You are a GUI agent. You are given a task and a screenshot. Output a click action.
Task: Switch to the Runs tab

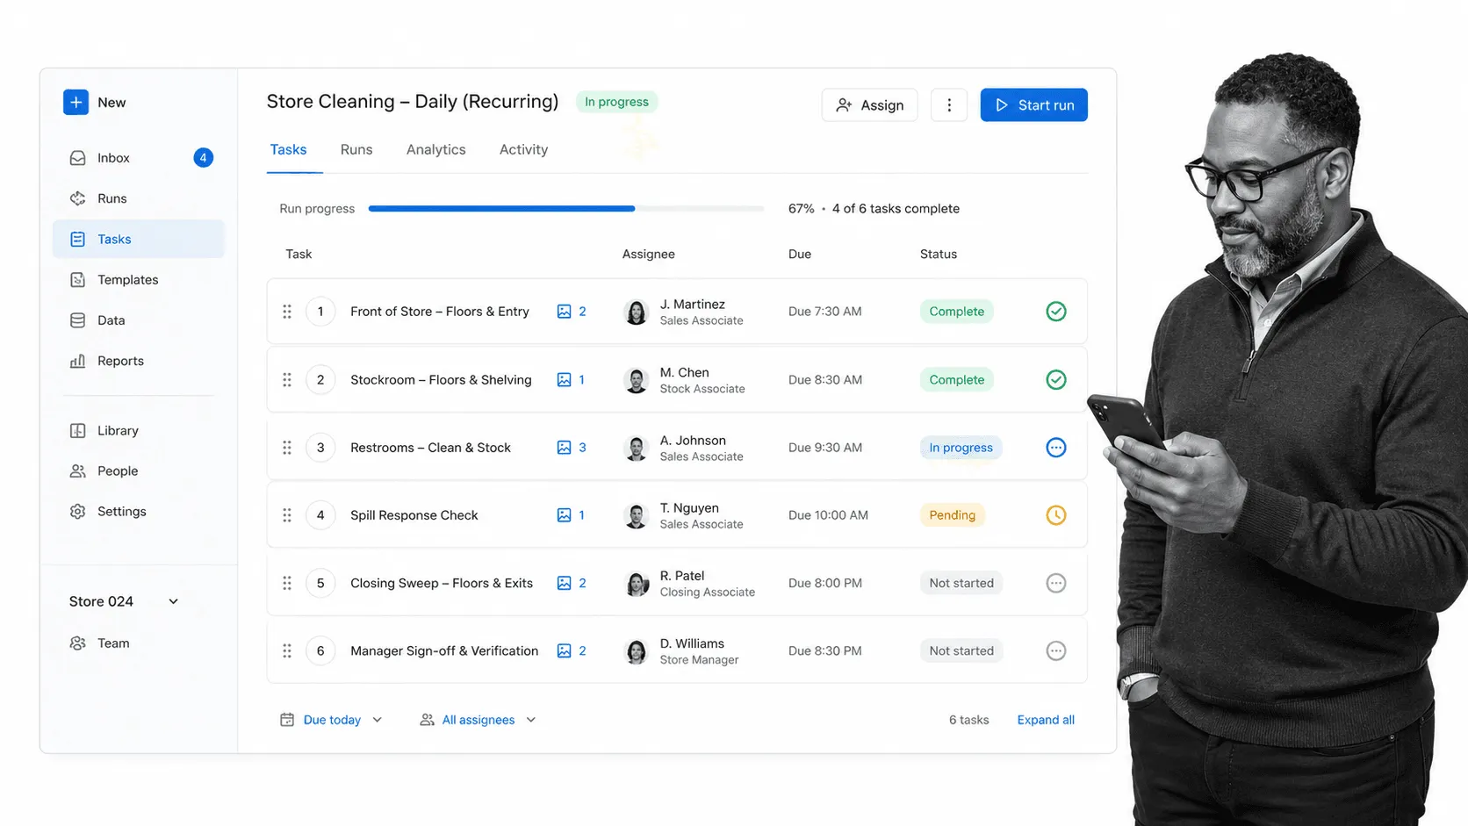pos(356,150)
